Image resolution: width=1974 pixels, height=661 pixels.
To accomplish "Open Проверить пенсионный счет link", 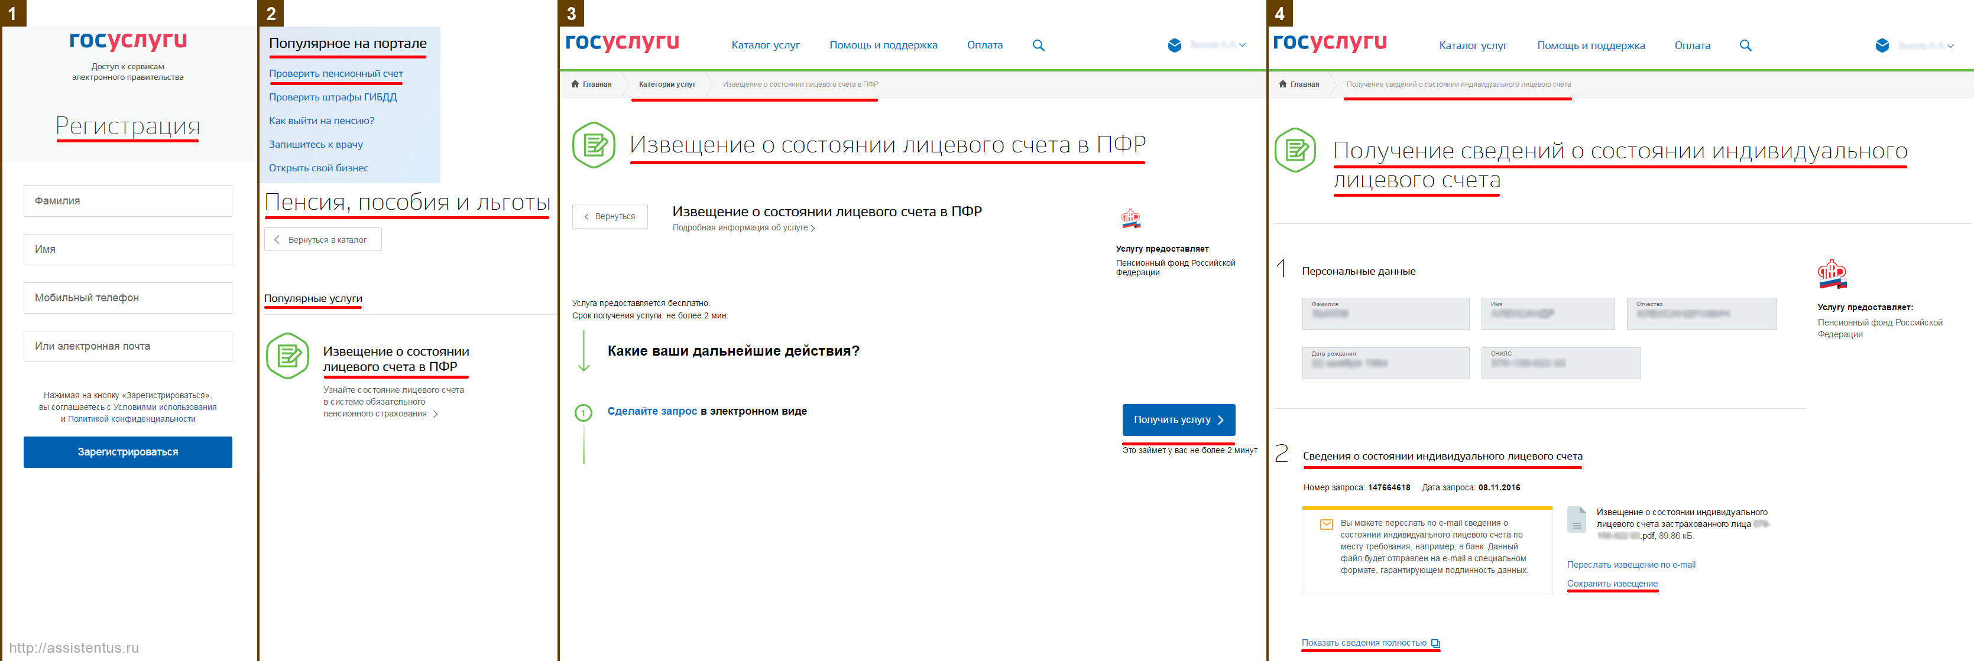I will 336,73.
